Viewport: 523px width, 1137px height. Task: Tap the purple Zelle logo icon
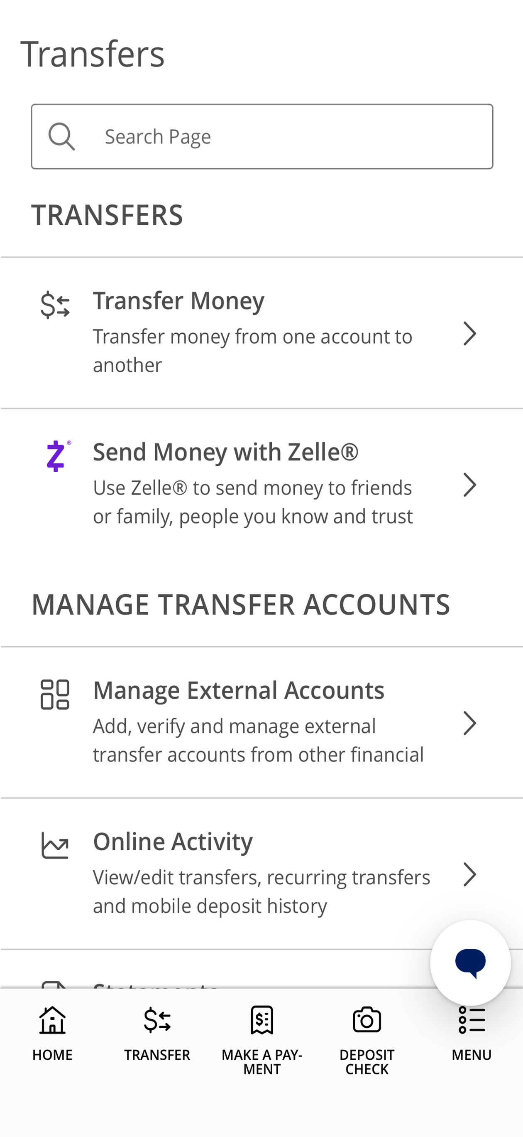[58, 456]
